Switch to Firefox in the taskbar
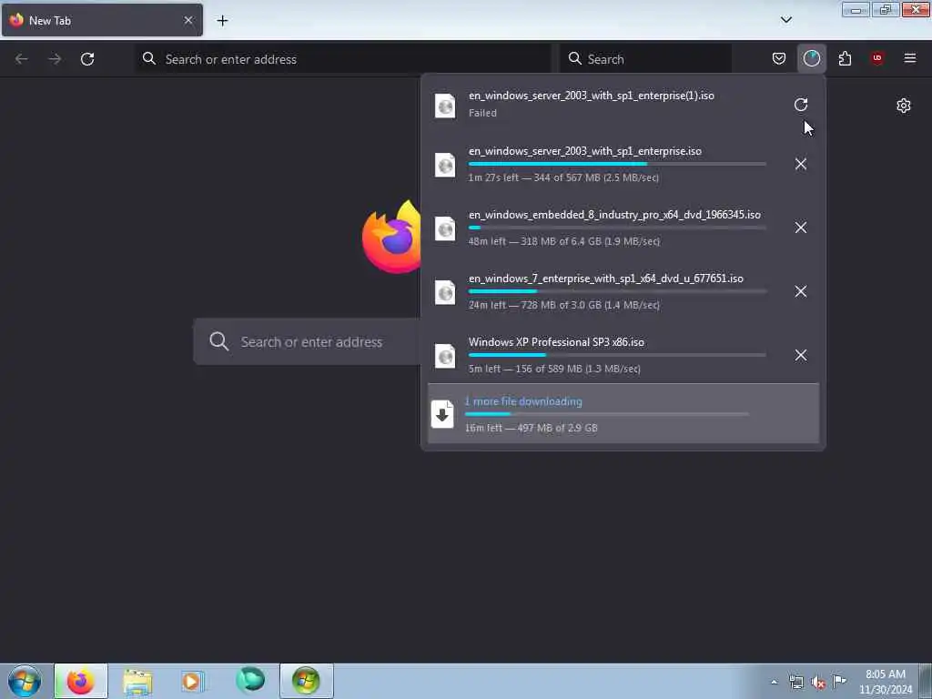The image size is (932, 699). coord(81,681)
